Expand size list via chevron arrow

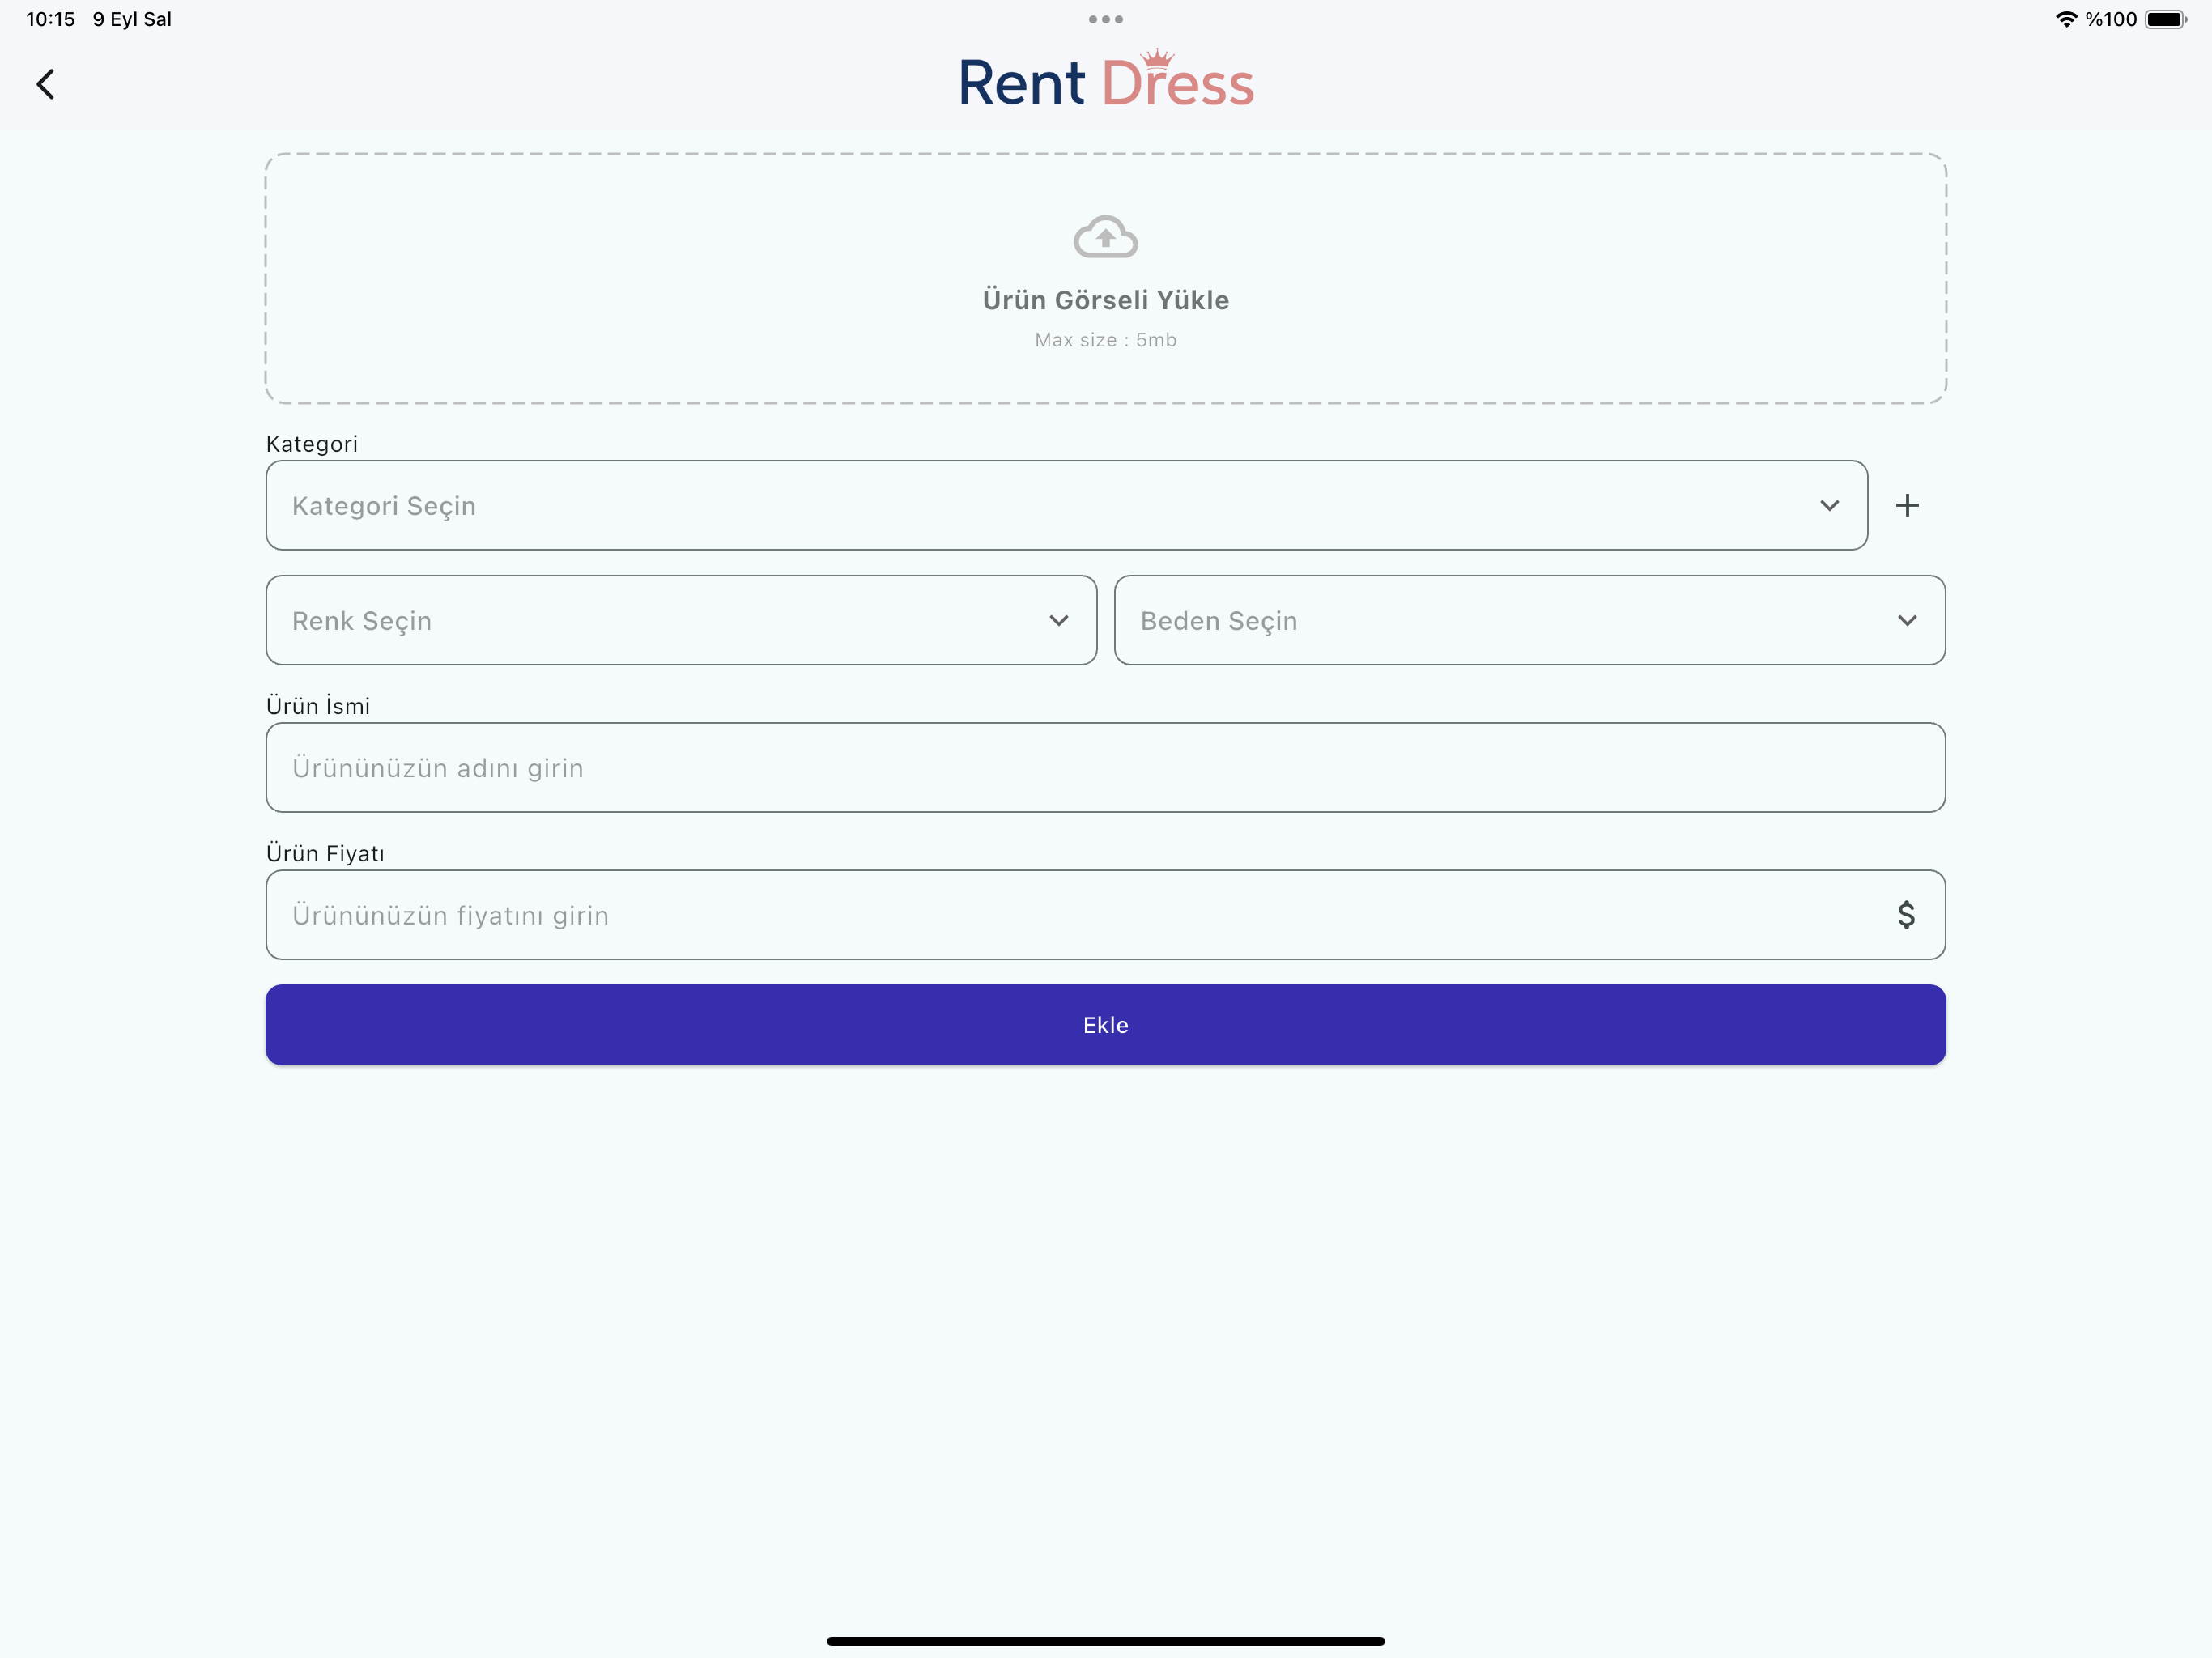pyautogui.click(x=1907, y=620)
